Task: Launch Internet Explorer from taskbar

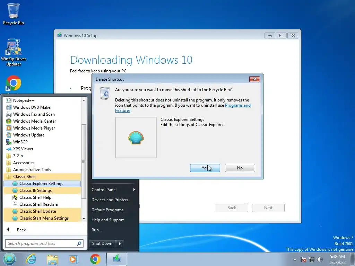Action: [31, 259]
